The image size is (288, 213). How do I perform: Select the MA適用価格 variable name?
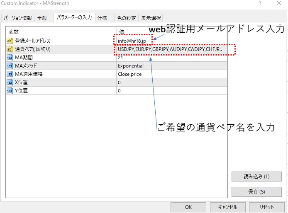coord(29,74)
